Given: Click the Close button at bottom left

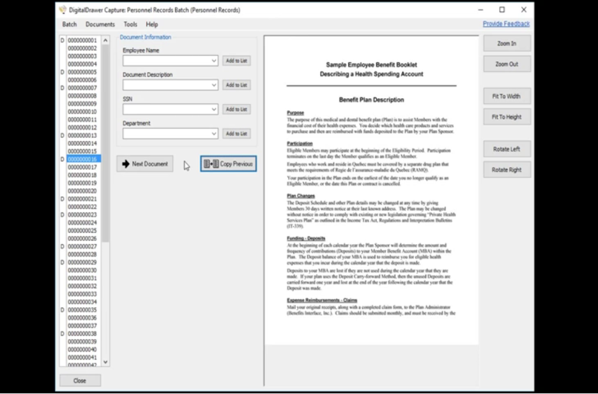Looking at the screenshot, I should point(80,381).
